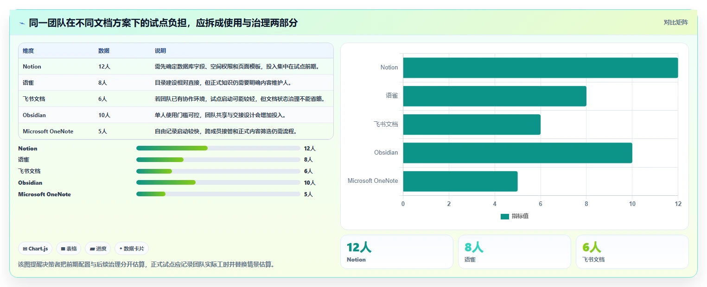The image size is (707, 287).
Task: Click the Microsoft OneNote chart bar
Action: tap(460, 181)
